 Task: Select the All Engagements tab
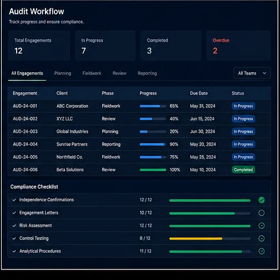(x=27, y=73)
